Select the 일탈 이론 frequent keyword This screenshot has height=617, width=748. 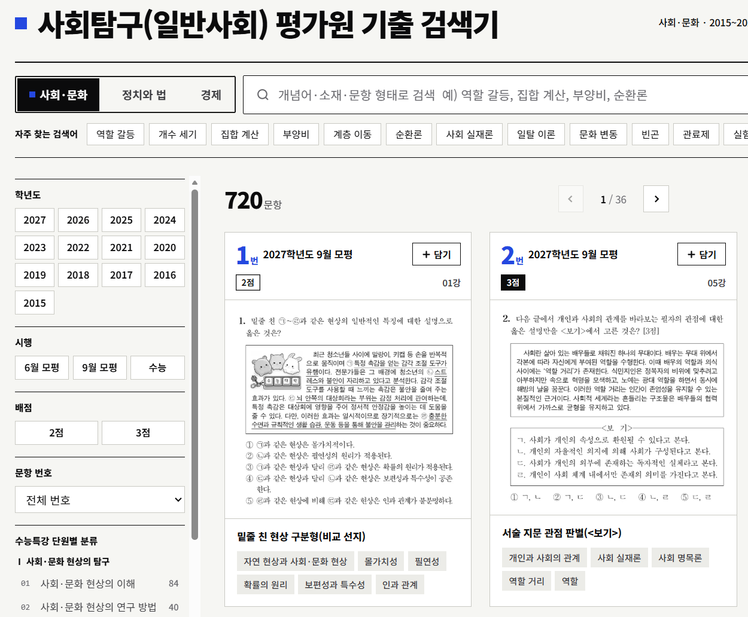click(x=536, y=135)
